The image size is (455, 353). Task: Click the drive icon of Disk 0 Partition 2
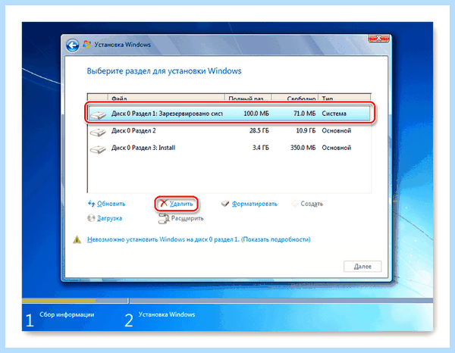tap(98, 132)
